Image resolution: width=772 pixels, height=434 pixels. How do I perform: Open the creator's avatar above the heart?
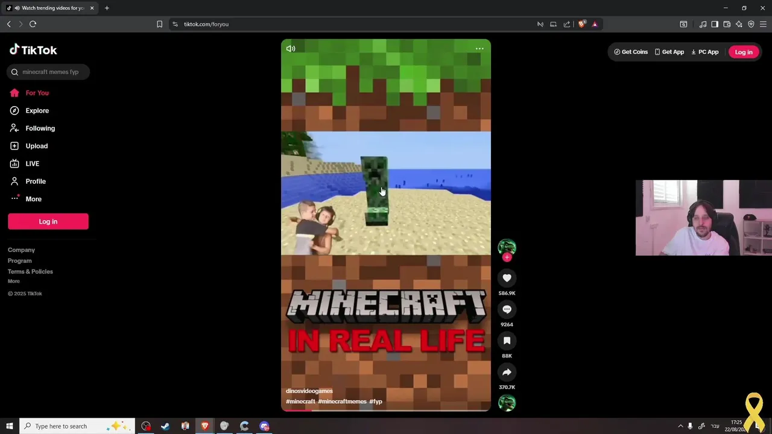coord(507,247)
